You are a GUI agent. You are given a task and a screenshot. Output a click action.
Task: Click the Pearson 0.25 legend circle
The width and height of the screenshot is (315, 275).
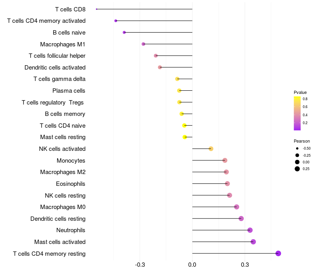coord(297,169)
